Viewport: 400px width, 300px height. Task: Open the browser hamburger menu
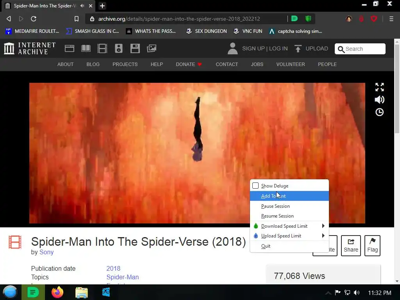click(x=391, y=19)
